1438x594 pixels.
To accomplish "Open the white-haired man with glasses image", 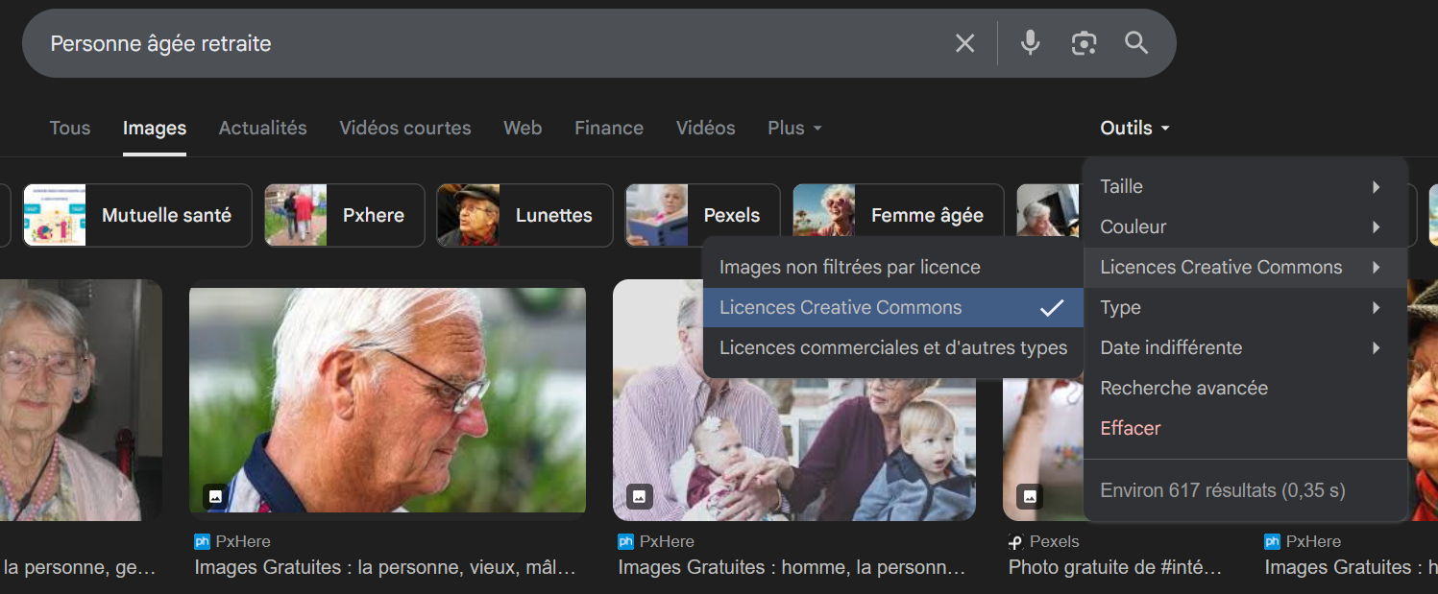I will pos(387,398).
